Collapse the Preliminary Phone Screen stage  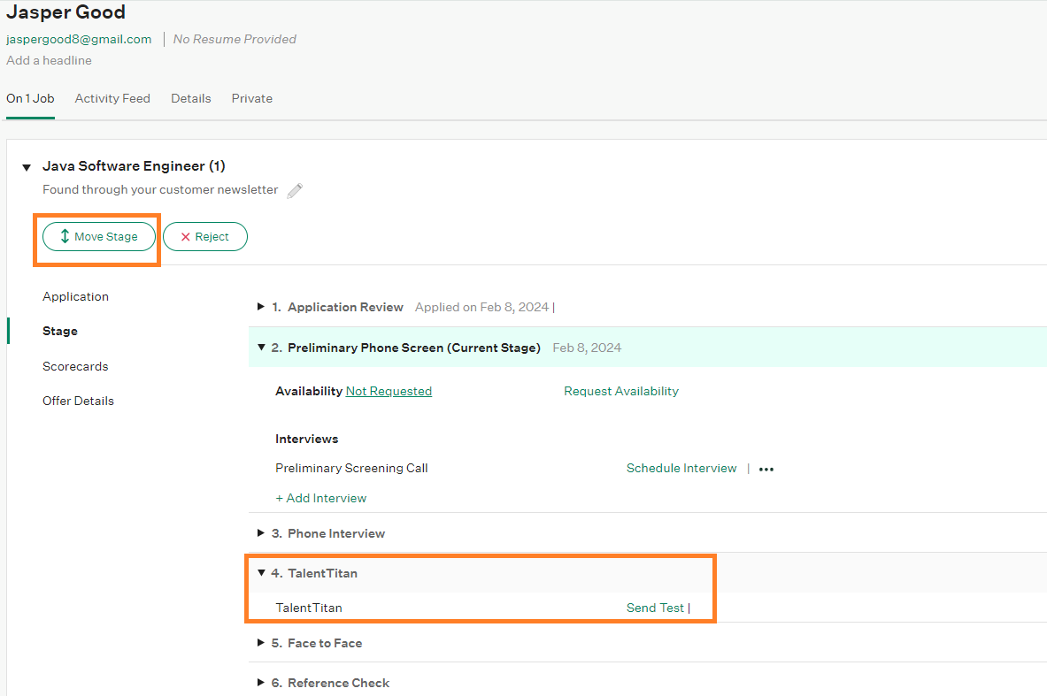[261, 347]
